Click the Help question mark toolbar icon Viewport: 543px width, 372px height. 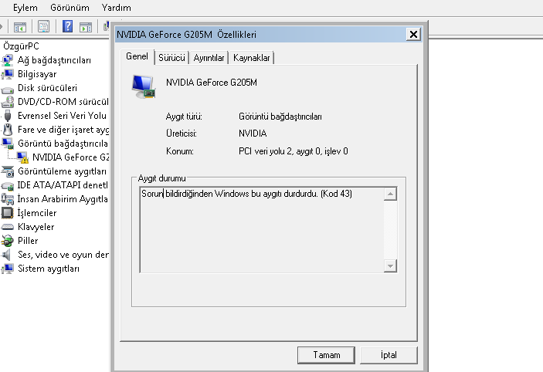pyautogui.click(x=67, y=27)
